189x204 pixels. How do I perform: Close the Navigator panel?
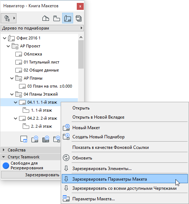pyautogui.click(x=80, y=6)
